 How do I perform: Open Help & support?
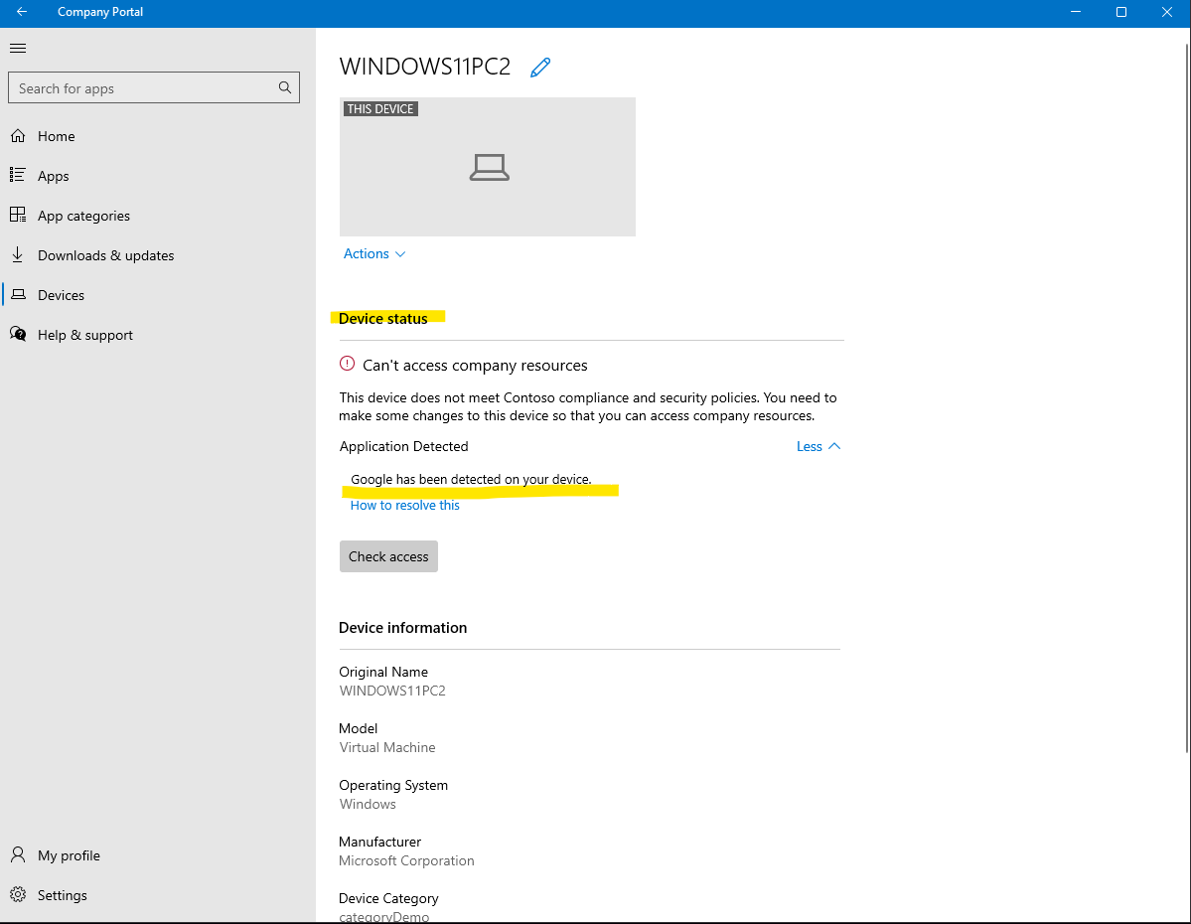(85, 335)
